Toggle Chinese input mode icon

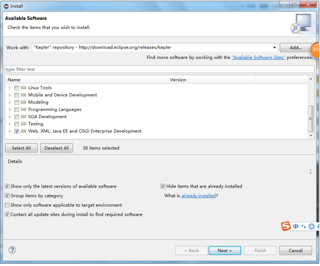coord(296,226)
